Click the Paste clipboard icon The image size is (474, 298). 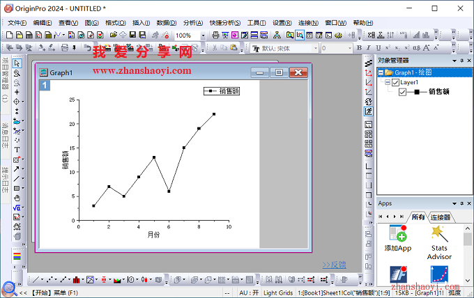point(234,47)
